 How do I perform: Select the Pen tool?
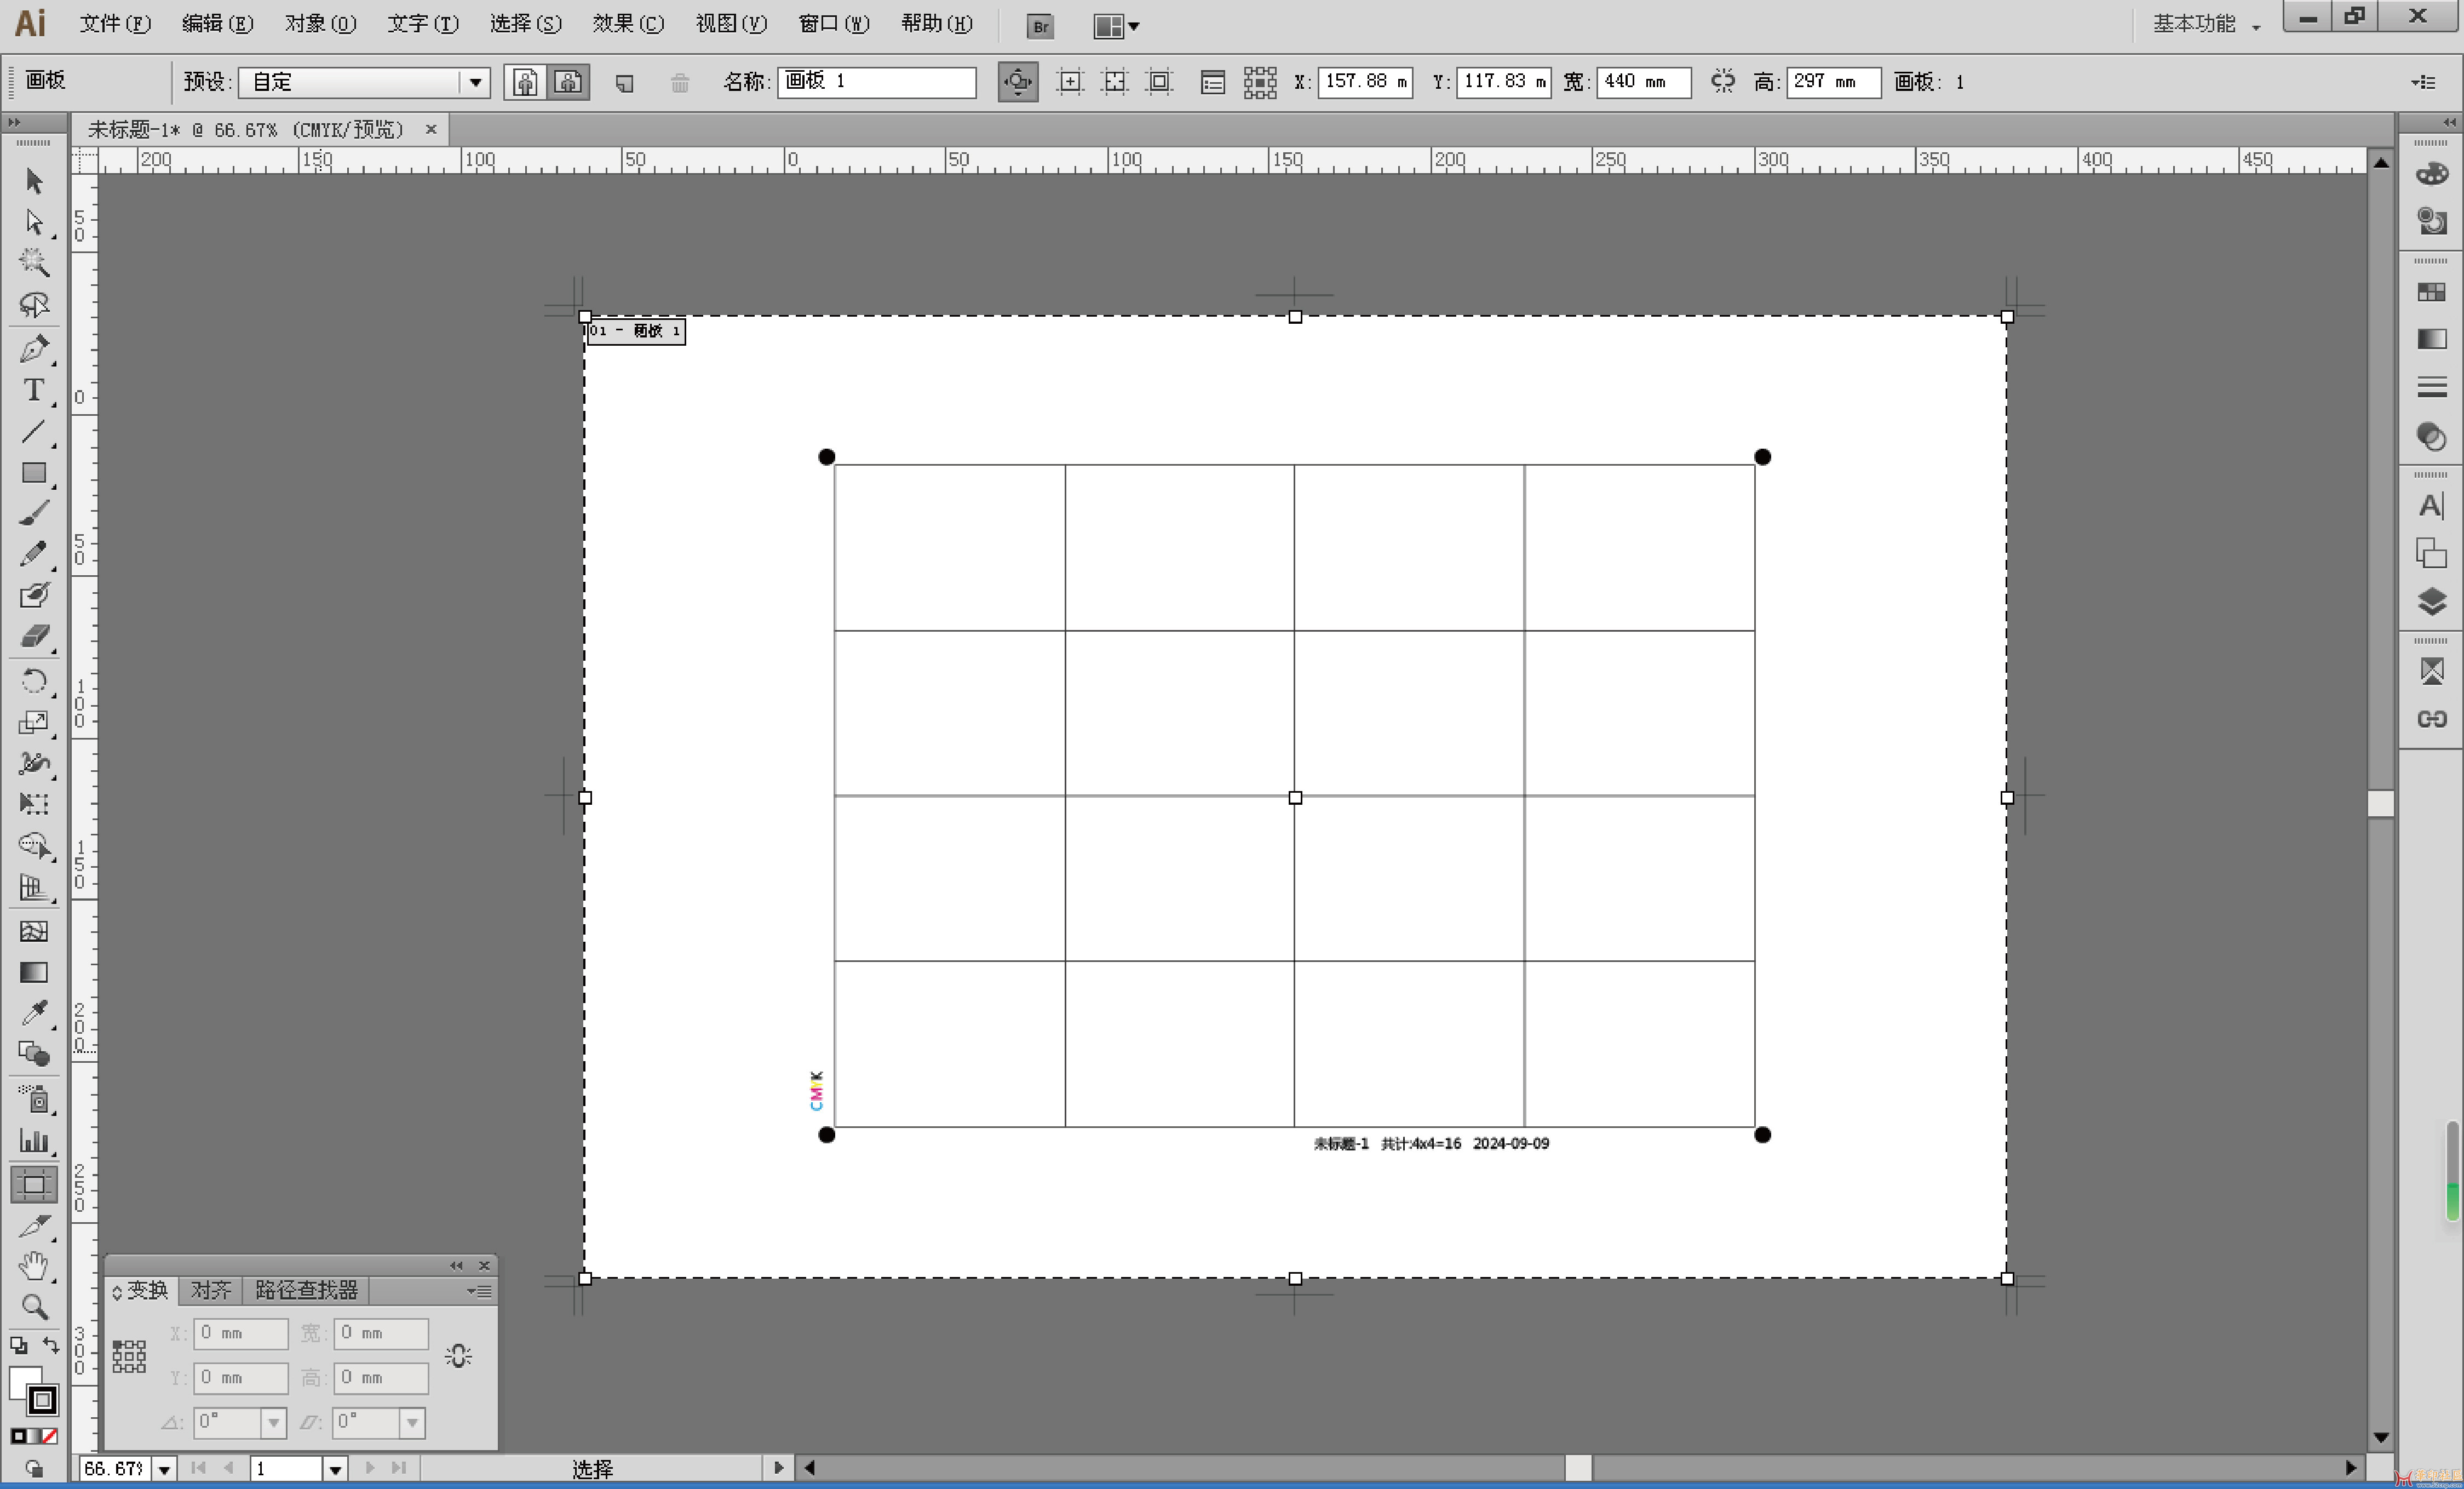point(33,349)
